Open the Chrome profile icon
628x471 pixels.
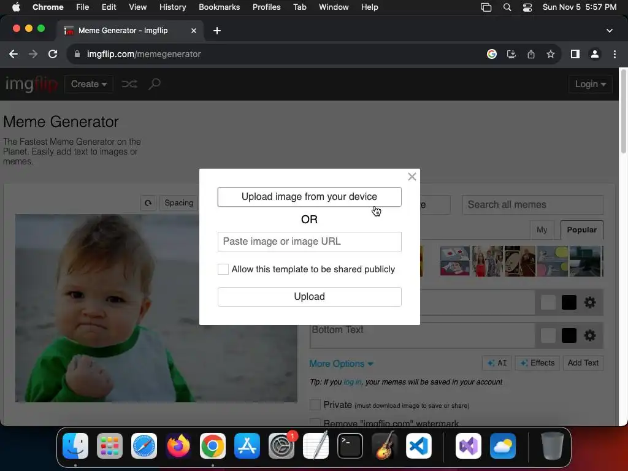595,54
